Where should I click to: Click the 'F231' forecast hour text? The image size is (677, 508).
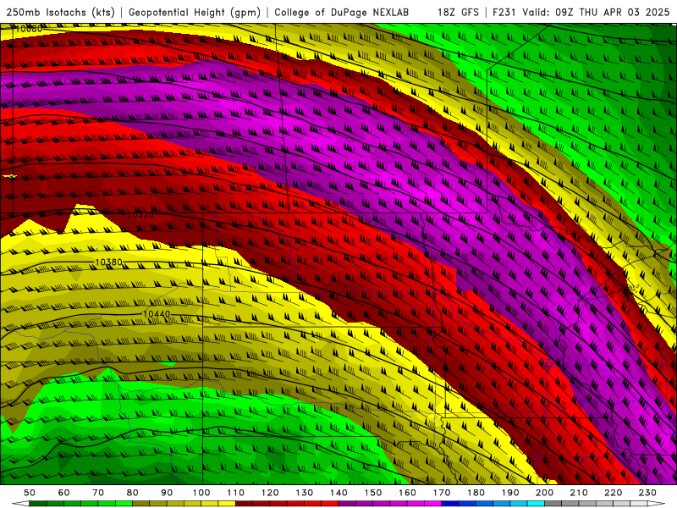pyautogui.click(x=504, y=13)
